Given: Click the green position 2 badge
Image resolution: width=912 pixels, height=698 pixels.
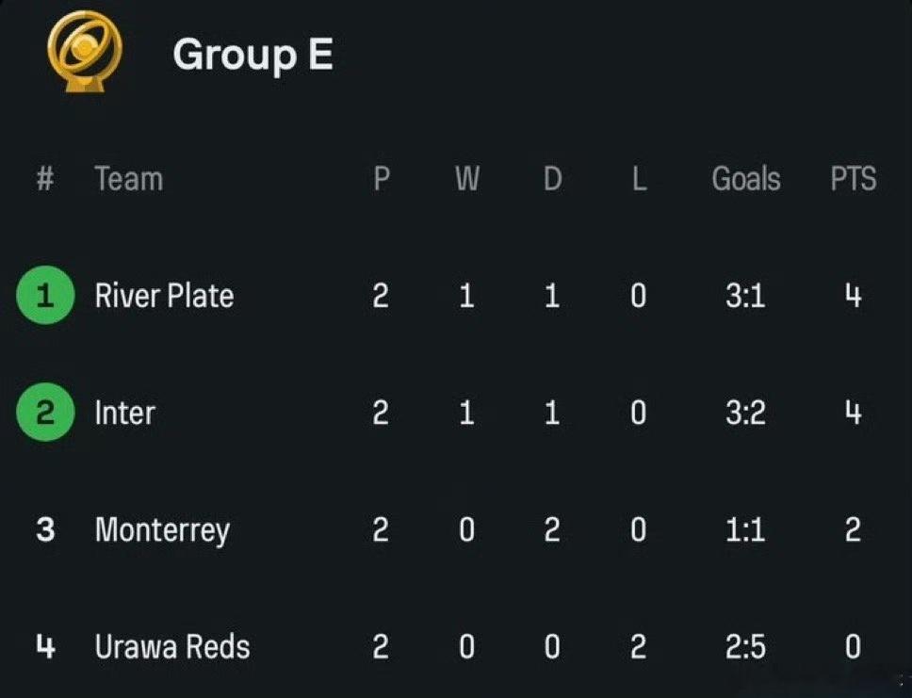Looking at the screenshot, I should 45,413.
